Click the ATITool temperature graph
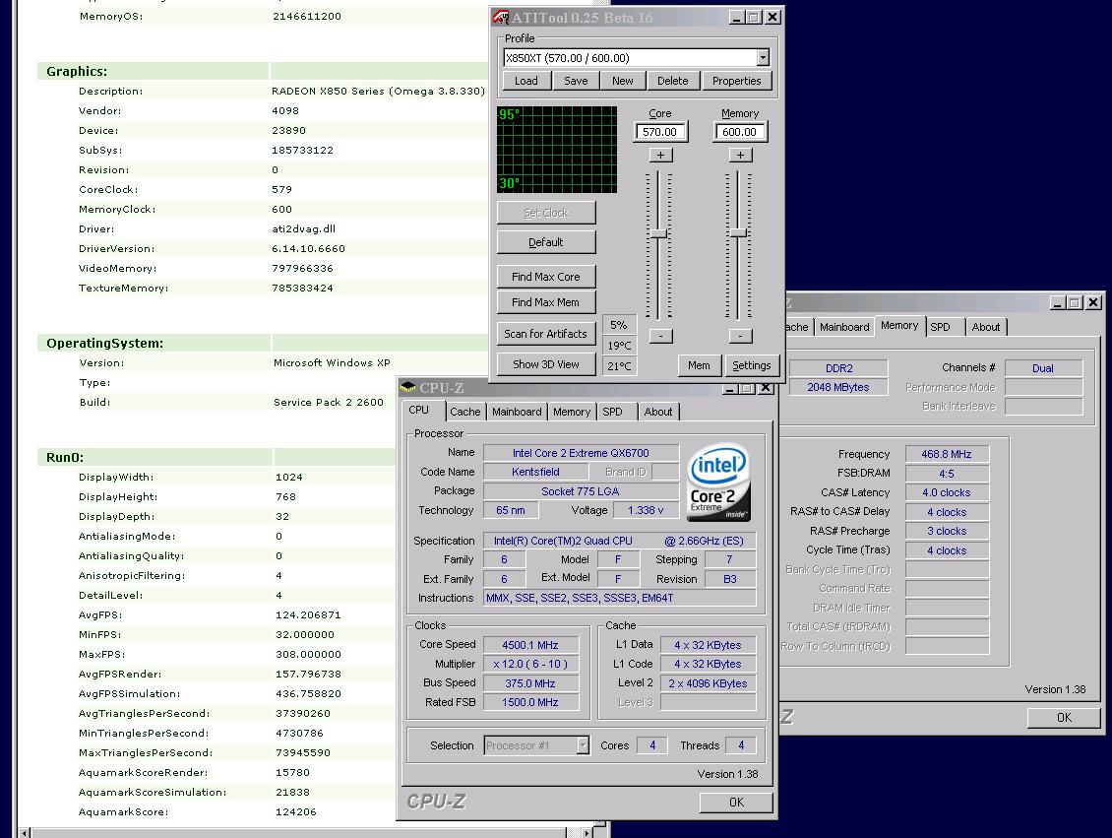1112x838 pixels. click(557, 150)
